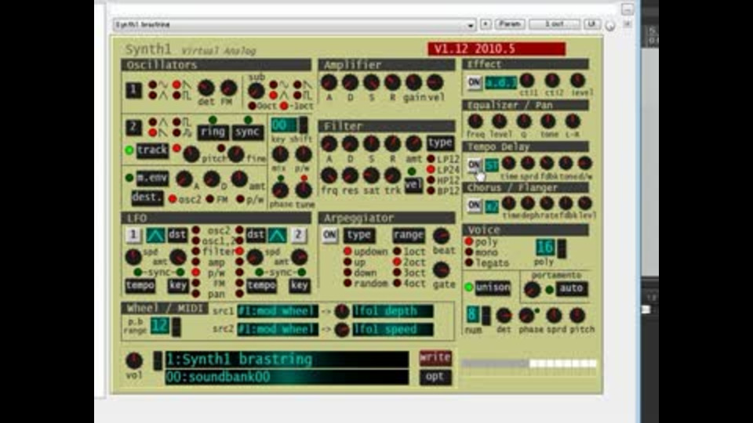Choose LP24 filter type
The width and height of the screenshot is (753, 423).
(431, 170)
